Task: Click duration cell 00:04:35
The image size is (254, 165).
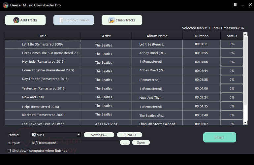Action: coord(202,106)
